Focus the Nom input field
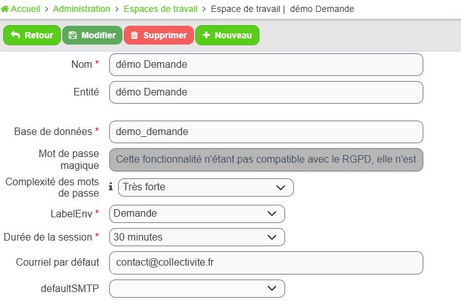The width and height of the screenshot is (461, 304). point(266,65)
